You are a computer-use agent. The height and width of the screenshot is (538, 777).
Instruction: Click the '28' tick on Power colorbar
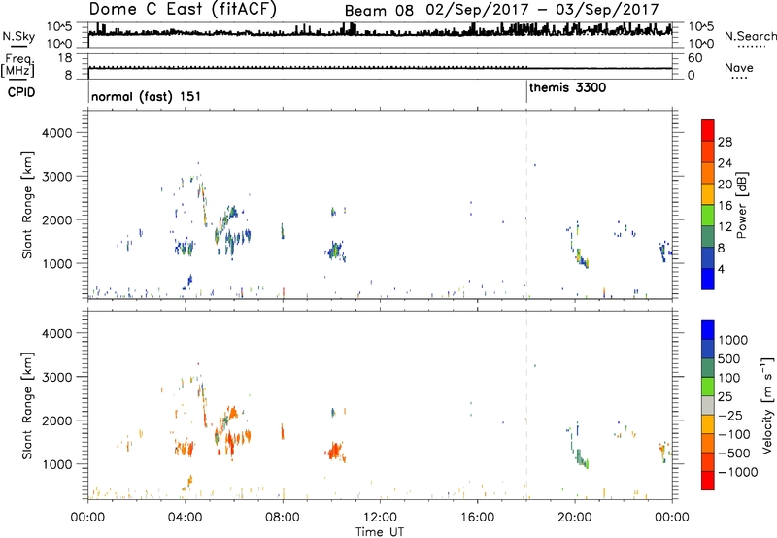725,142
